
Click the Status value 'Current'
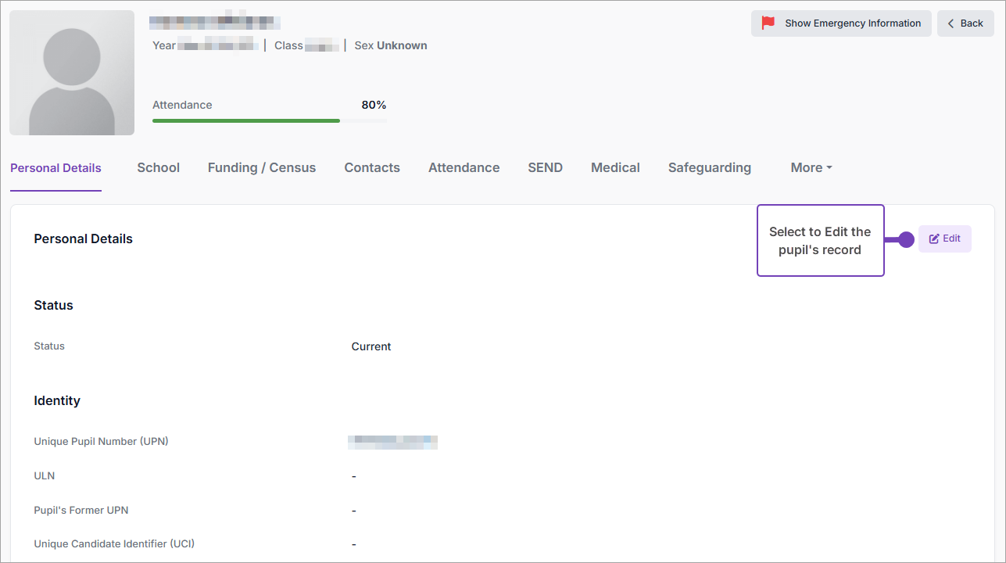tap(371, 346)
